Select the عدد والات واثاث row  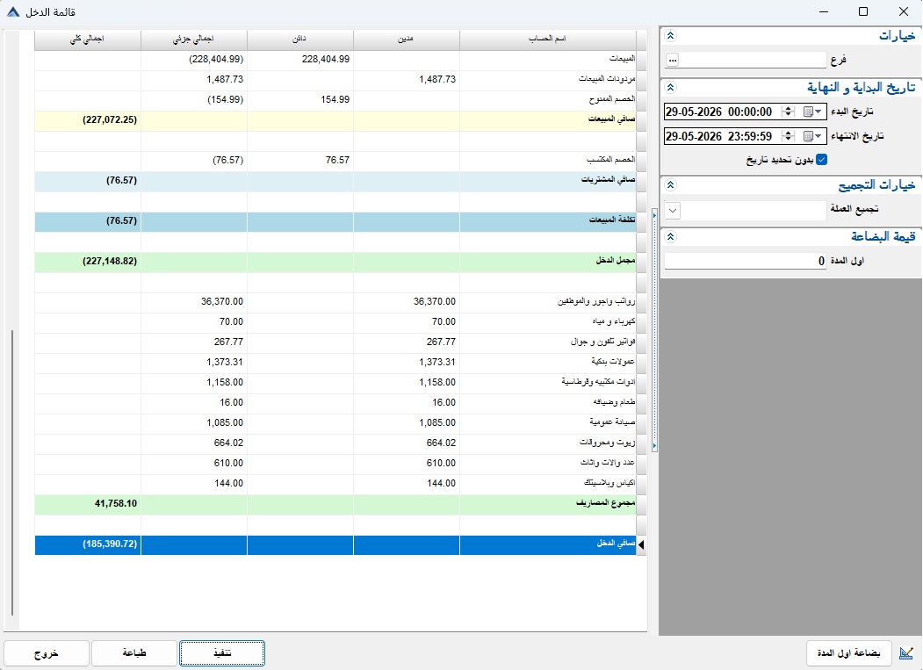335,464
